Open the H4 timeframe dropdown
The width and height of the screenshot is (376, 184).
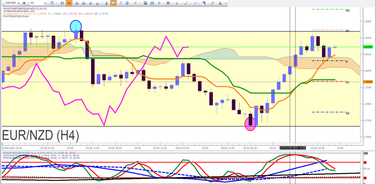[x=45, y=3]
